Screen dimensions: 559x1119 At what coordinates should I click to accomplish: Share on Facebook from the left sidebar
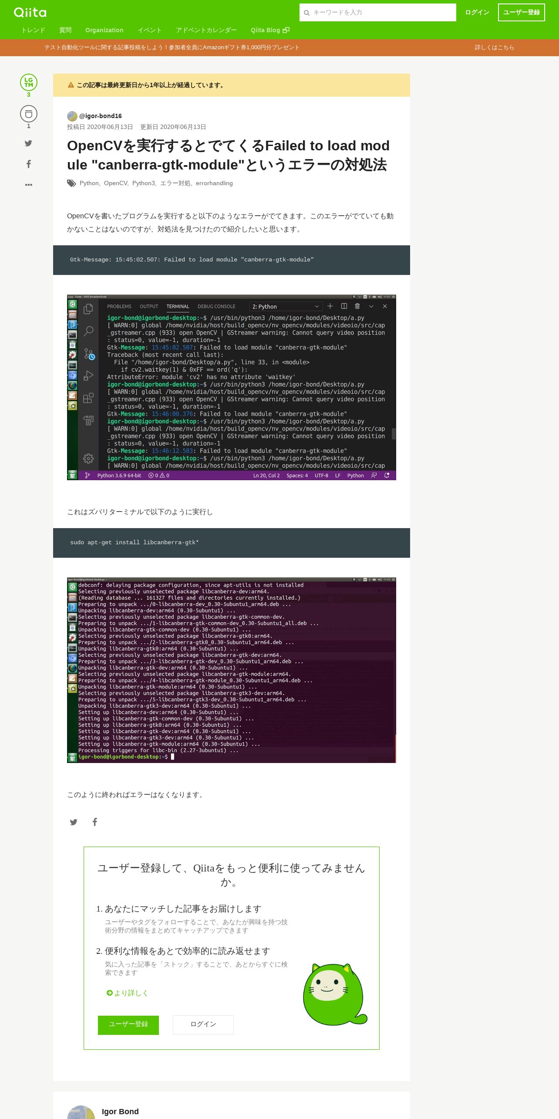[x=28, y=164]
